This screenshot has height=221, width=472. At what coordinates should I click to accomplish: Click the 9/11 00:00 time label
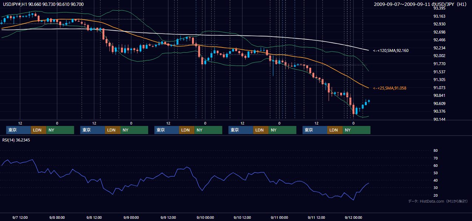pyautogui.click(x=279, y=217)
